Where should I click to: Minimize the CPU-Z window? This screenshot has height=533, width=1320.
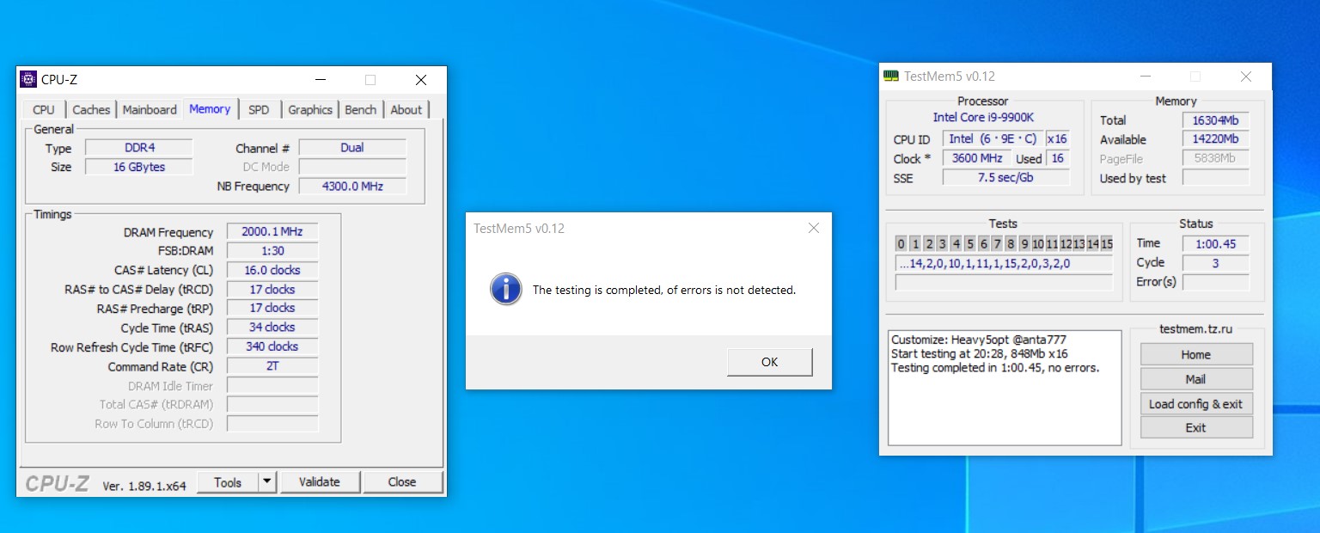coord(320,80)
